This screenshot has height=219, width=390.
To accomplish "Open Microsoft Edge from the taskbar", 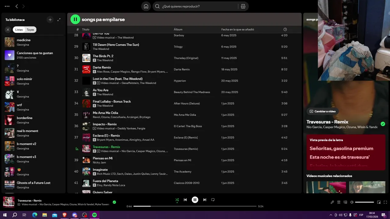I will tap(35, 215).
